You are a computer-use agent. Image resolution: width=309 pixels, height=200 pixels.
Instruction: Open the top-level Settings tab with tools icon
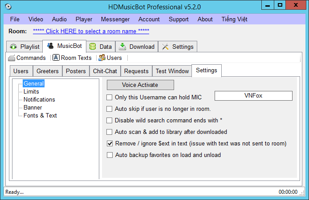[178, 47]
